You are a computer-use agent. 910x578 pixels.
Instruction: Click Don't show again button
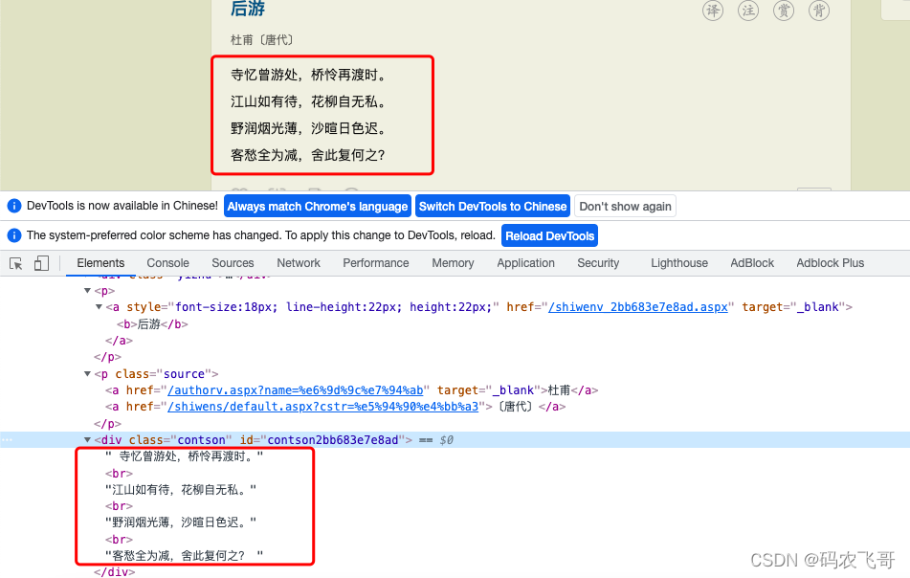coord(625,207)
